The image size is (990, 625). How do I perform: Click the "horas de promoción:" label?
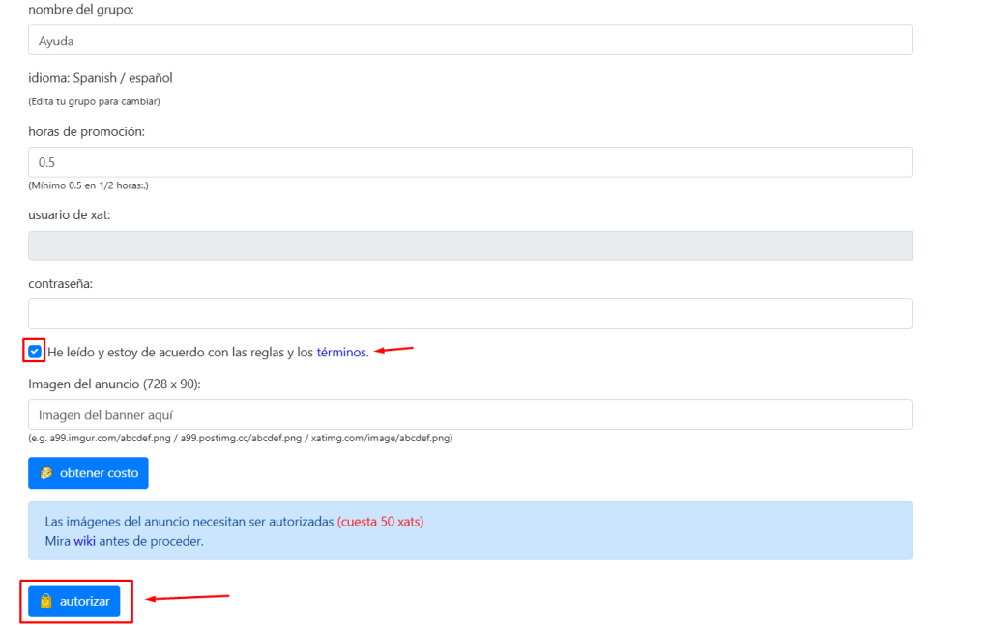[x=86, y=131]
